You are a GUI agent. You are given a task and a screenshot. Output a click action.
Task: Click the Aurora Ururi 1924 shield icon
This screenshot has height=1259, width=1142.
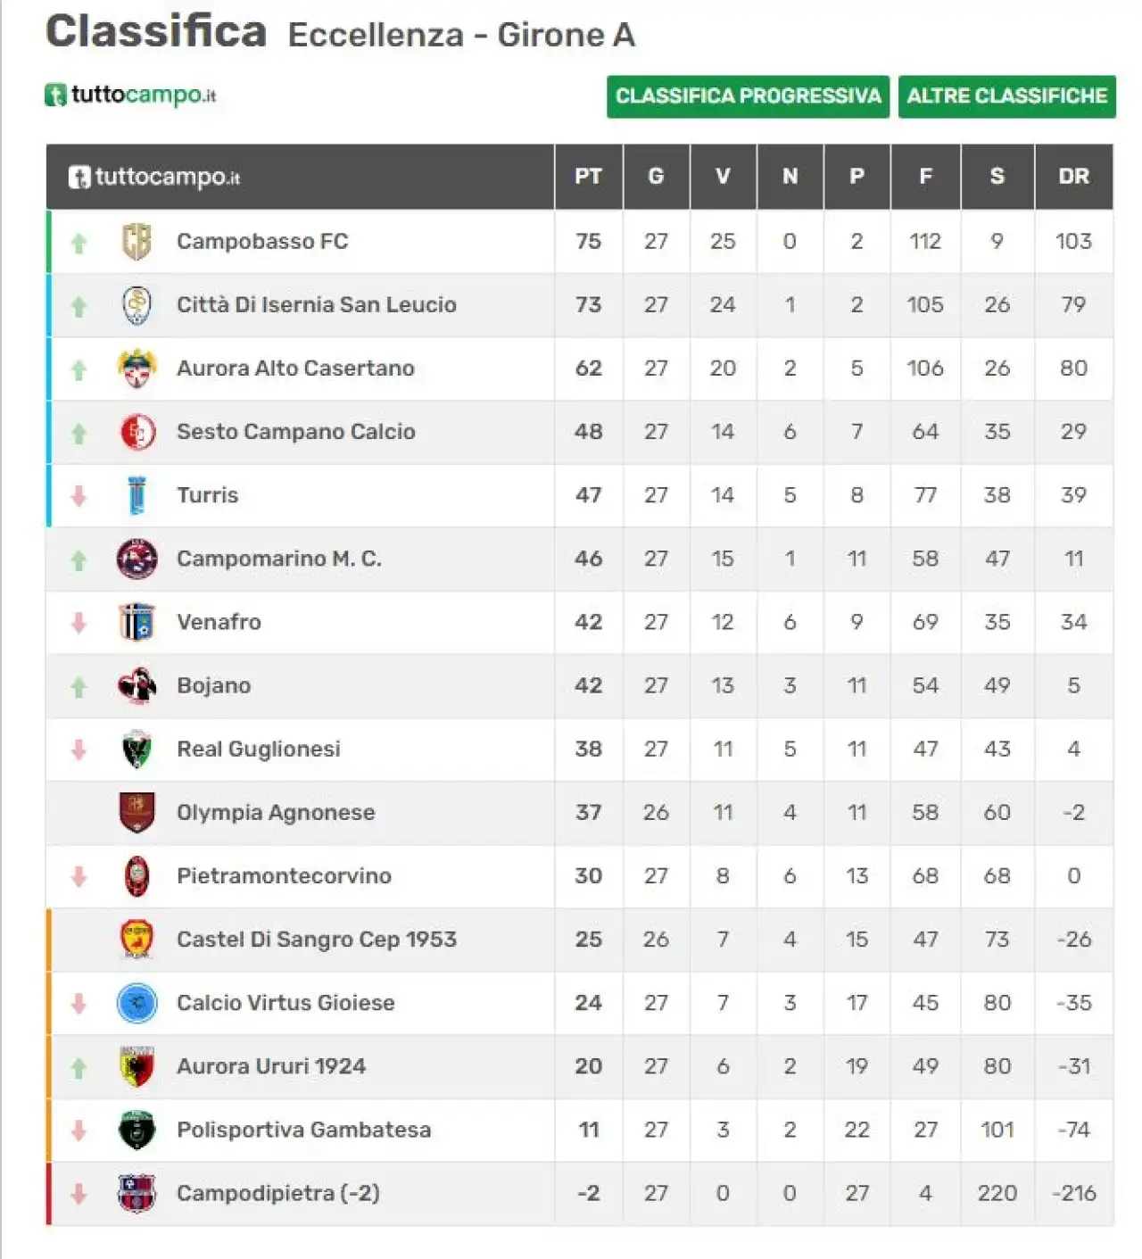point(137,1066)
